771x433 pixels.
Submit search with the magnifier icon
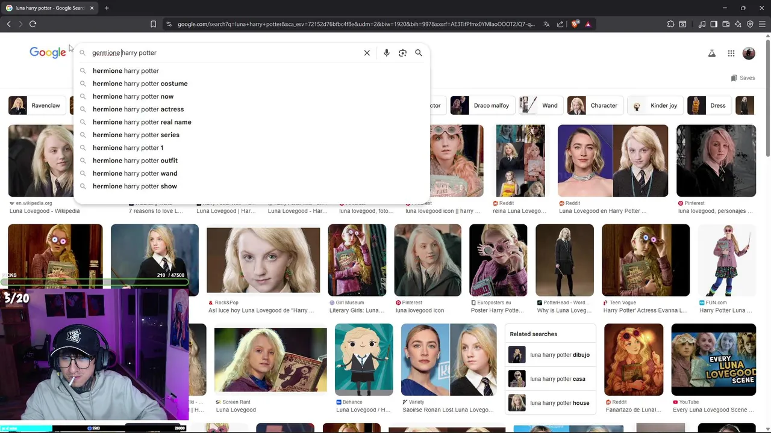coord(419,53)
